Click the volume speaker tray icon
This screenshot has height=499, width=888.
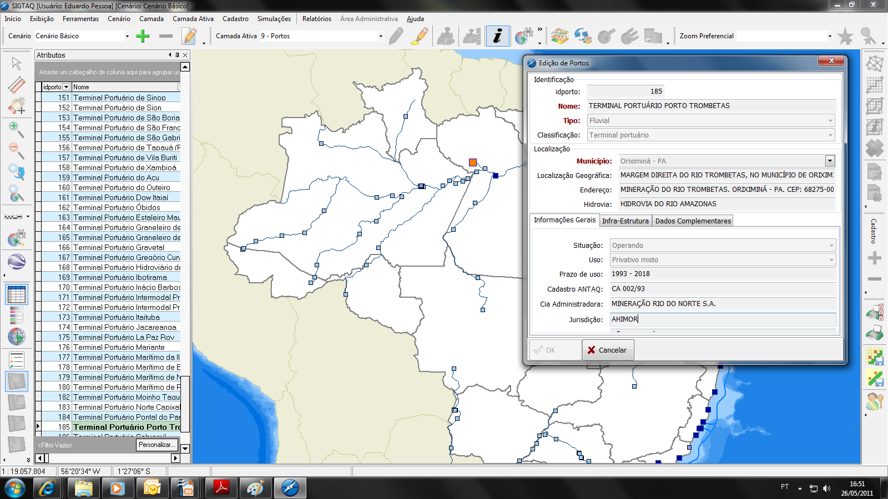pos(826,488)
